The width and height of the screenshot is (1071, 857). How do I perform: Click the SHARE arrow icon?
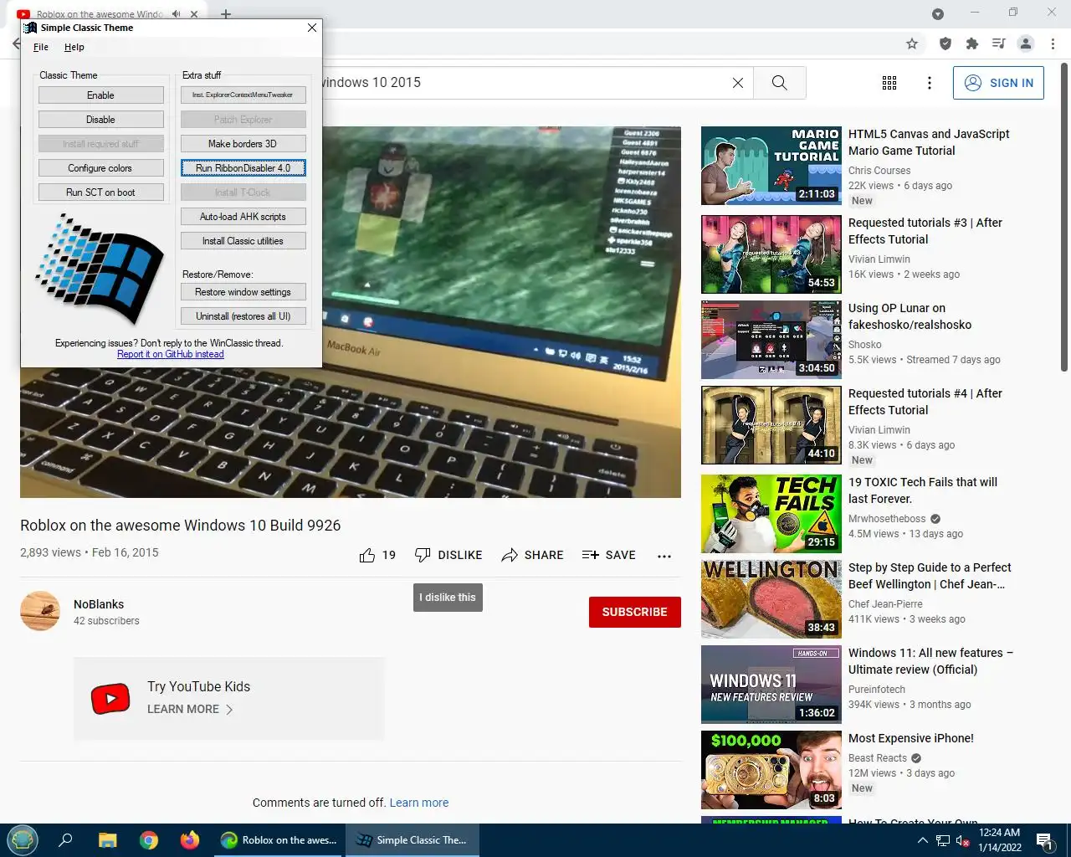tap(510, 556)
